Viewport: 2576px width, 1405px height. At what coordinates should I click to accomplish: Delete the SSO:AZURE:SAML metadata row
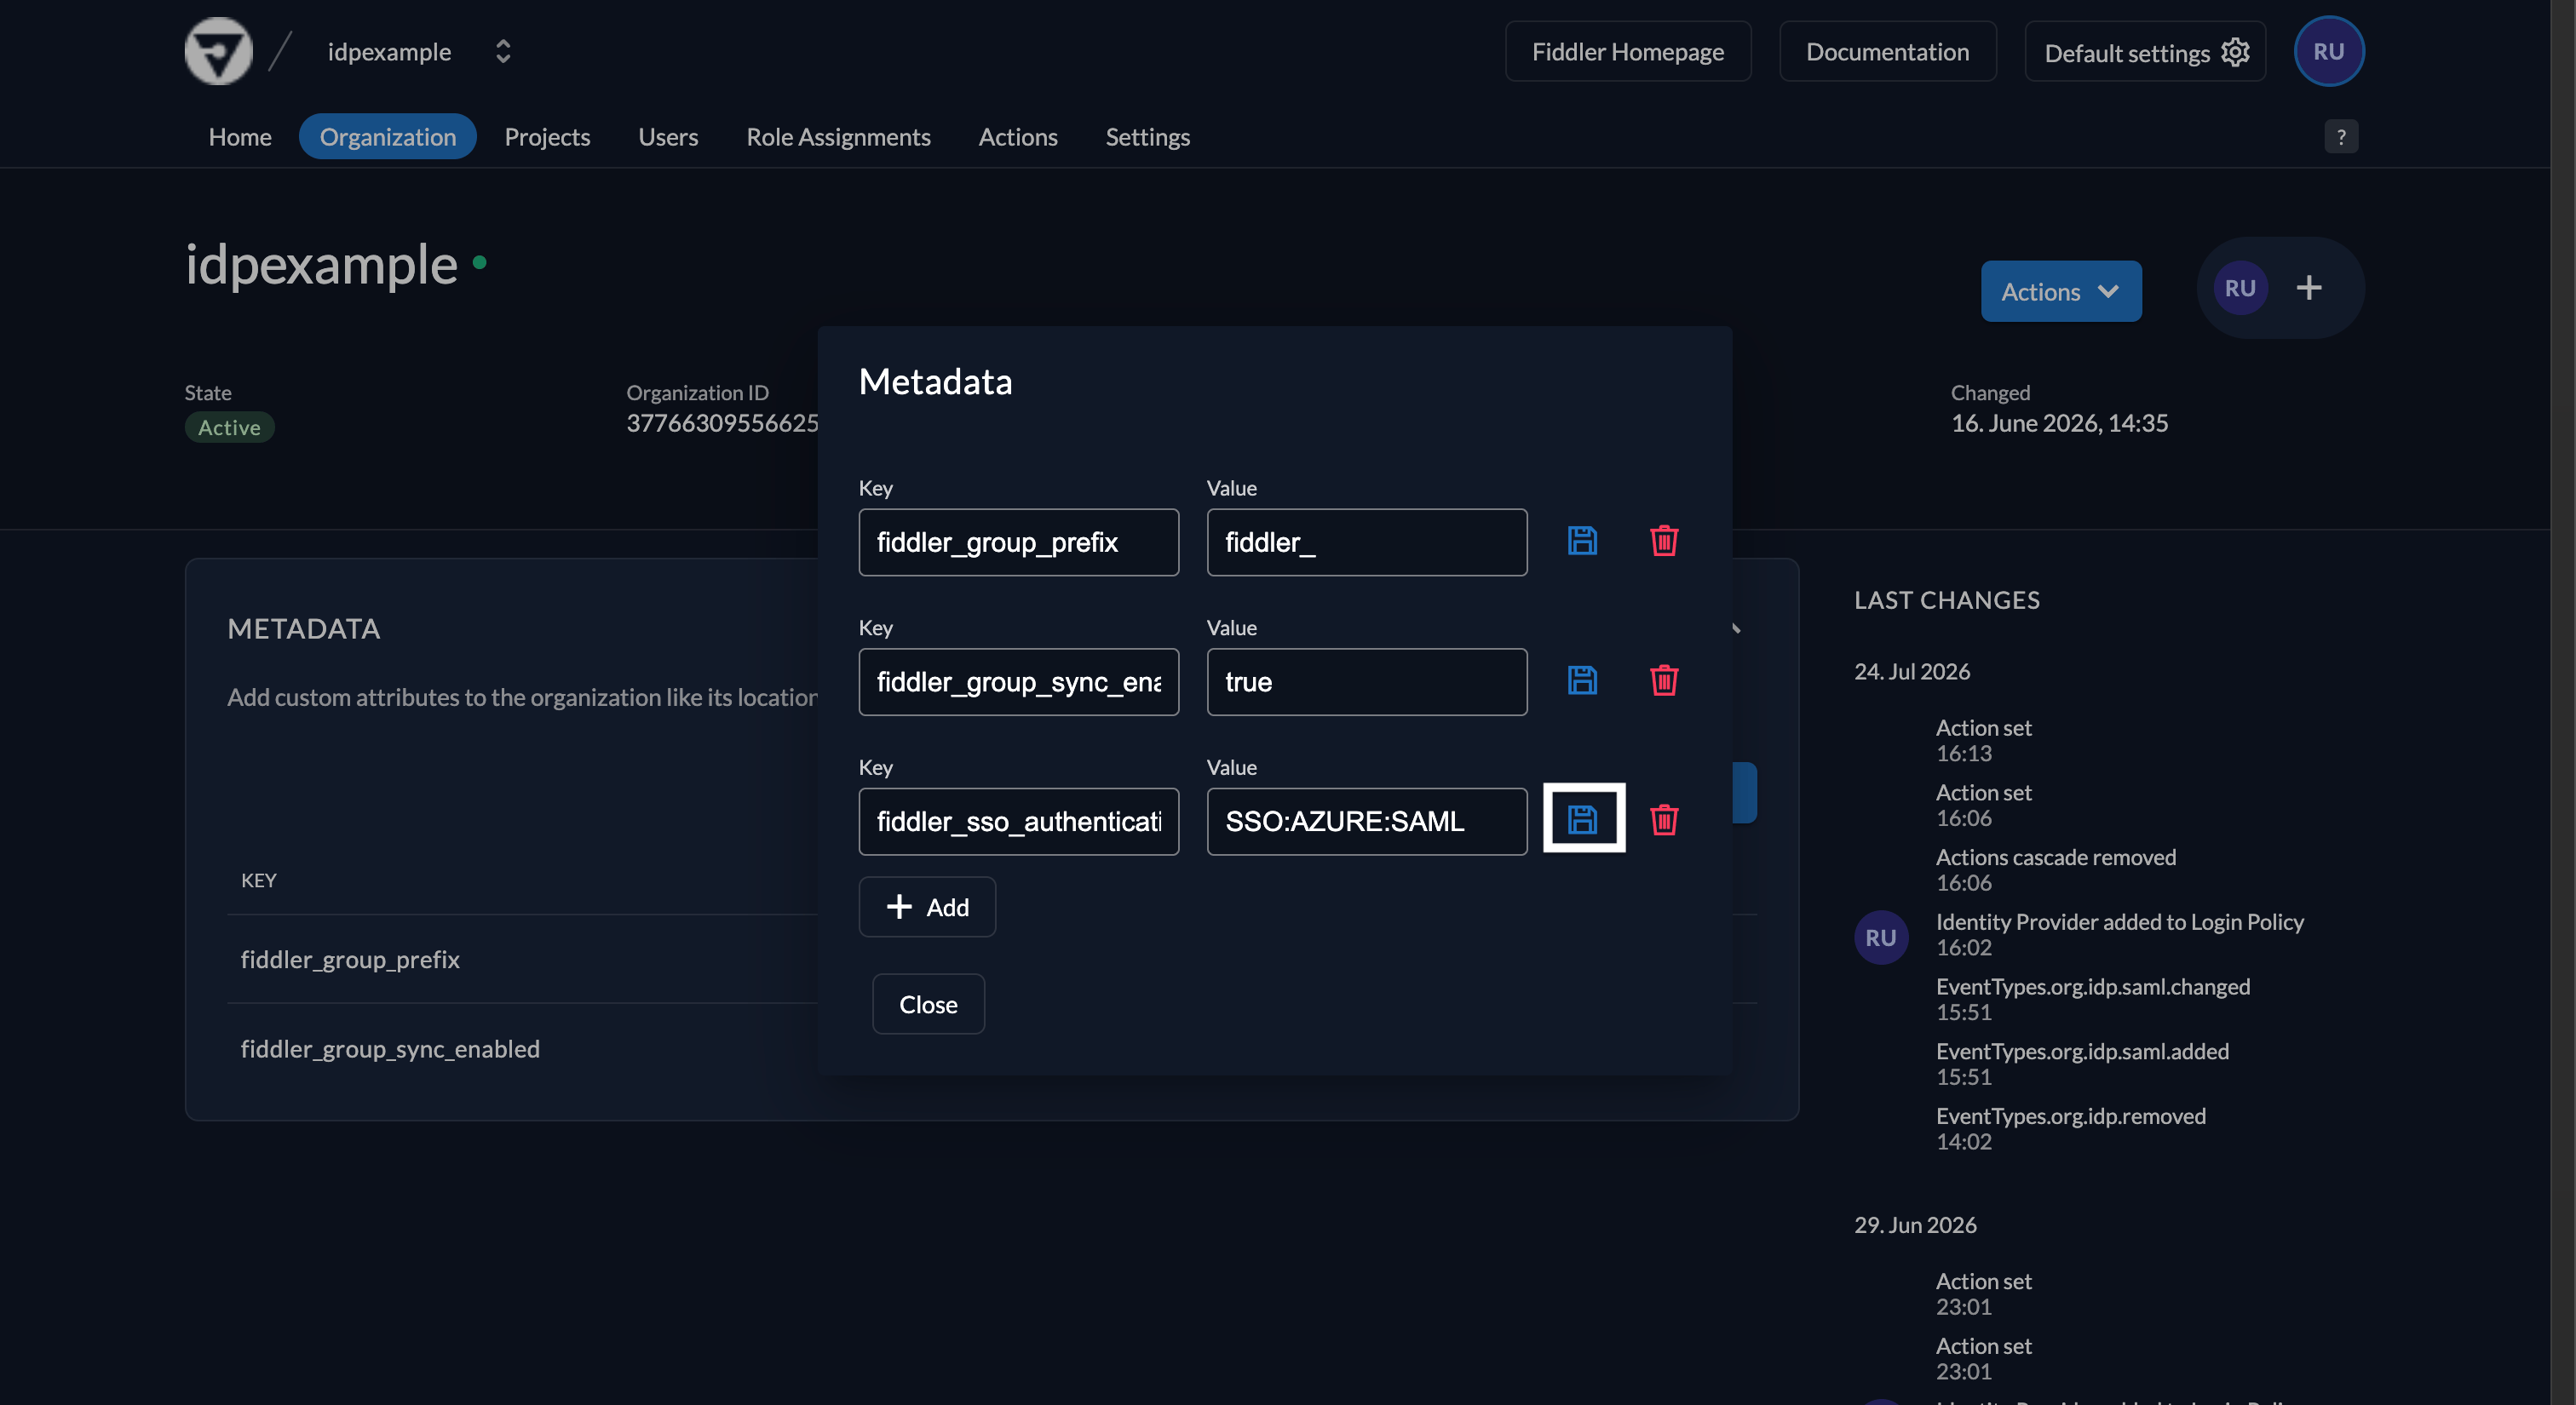click(1663, 820)
